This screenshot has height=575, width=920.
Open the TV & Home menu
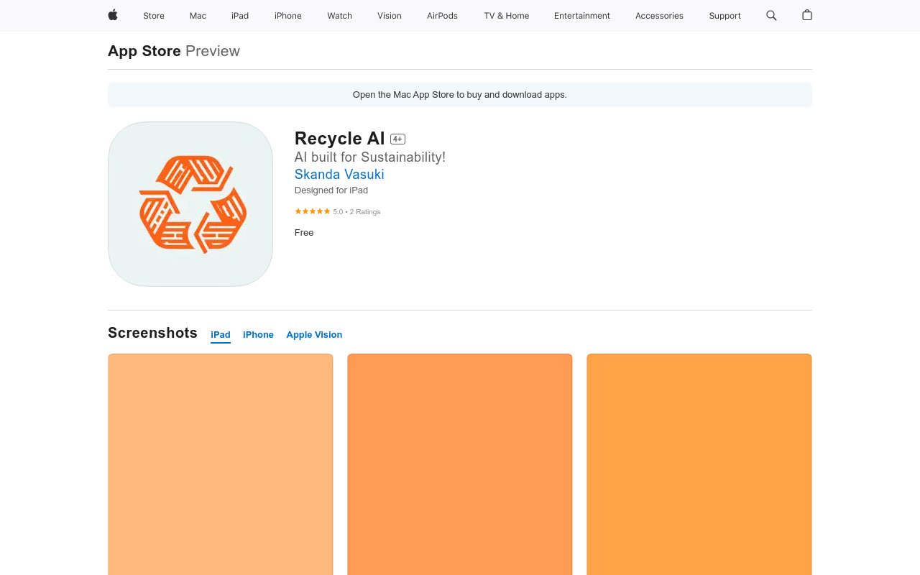pyautogui.click(x=507, y=16)
